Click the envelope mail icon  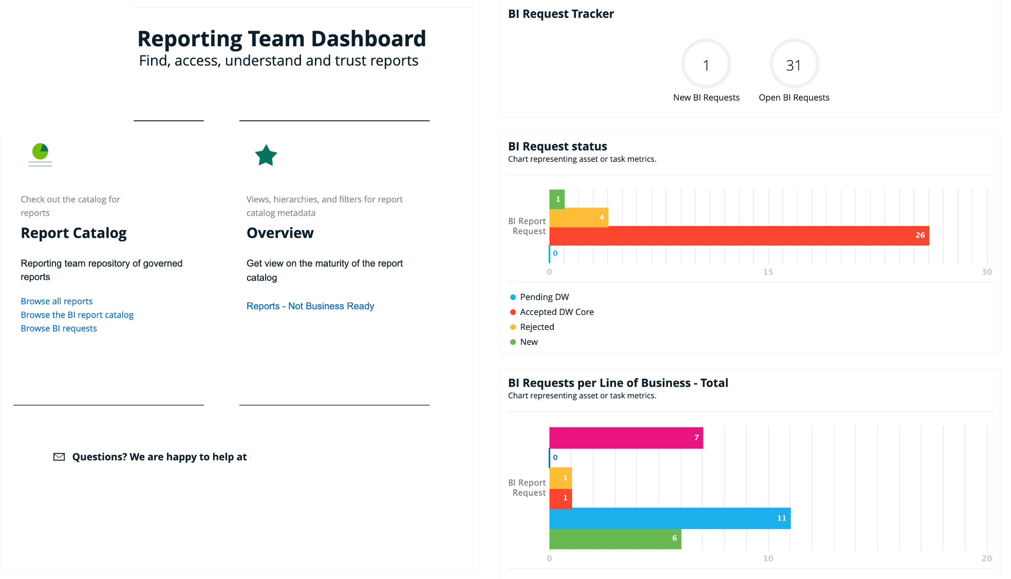(x=59, y=457)
